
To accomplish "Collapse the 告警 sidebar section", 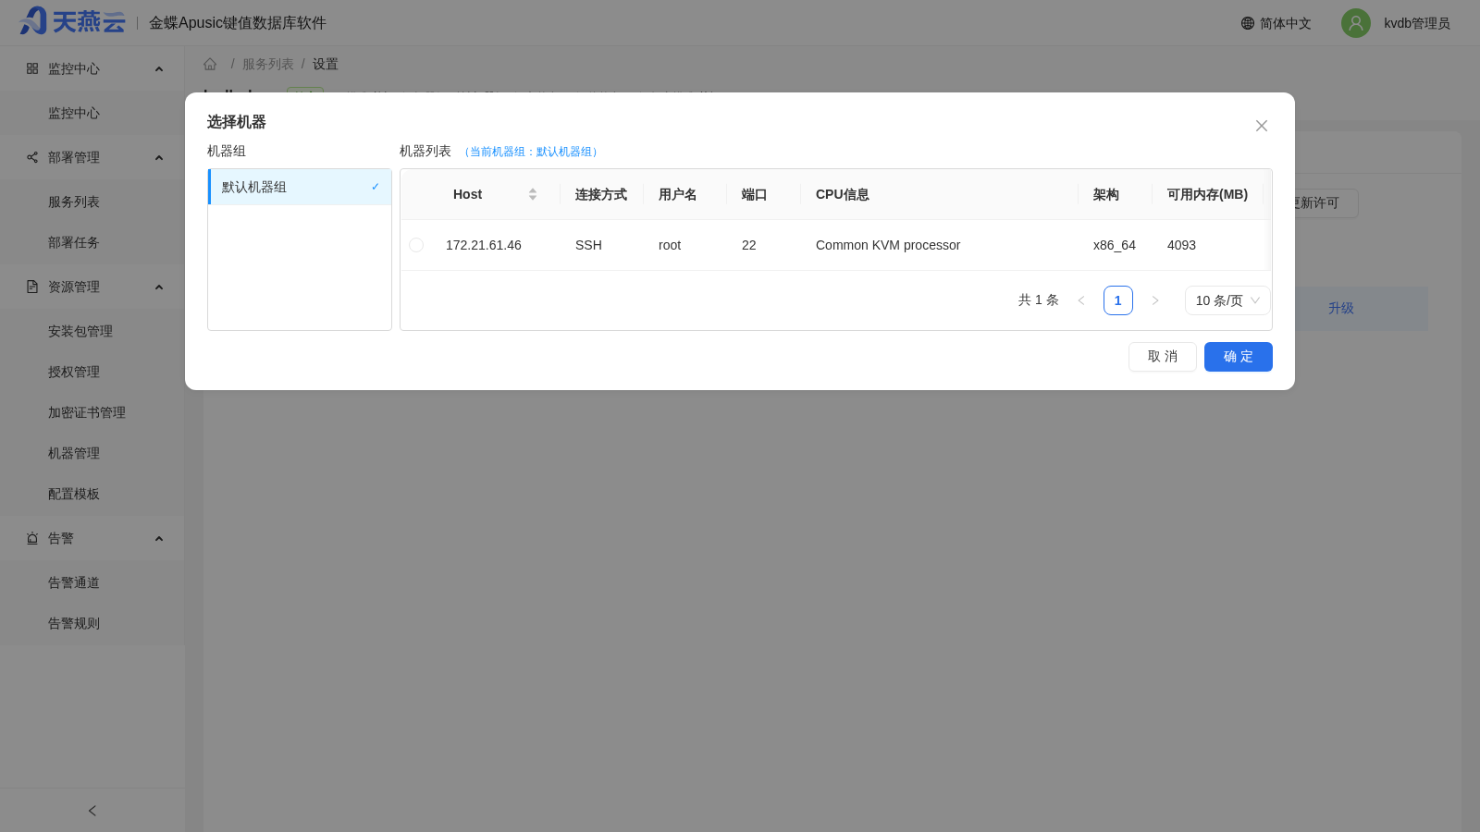I will (159, 538).
